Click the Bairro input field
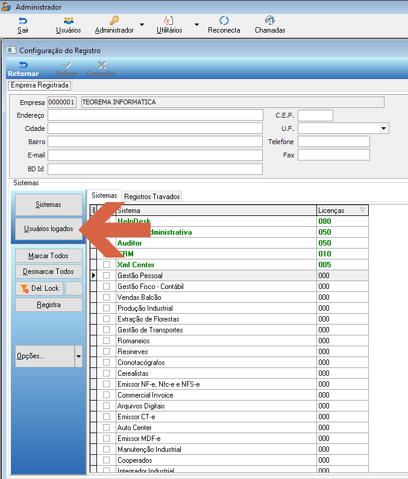Viewport: 408px width, 479px height. point(155,142)
